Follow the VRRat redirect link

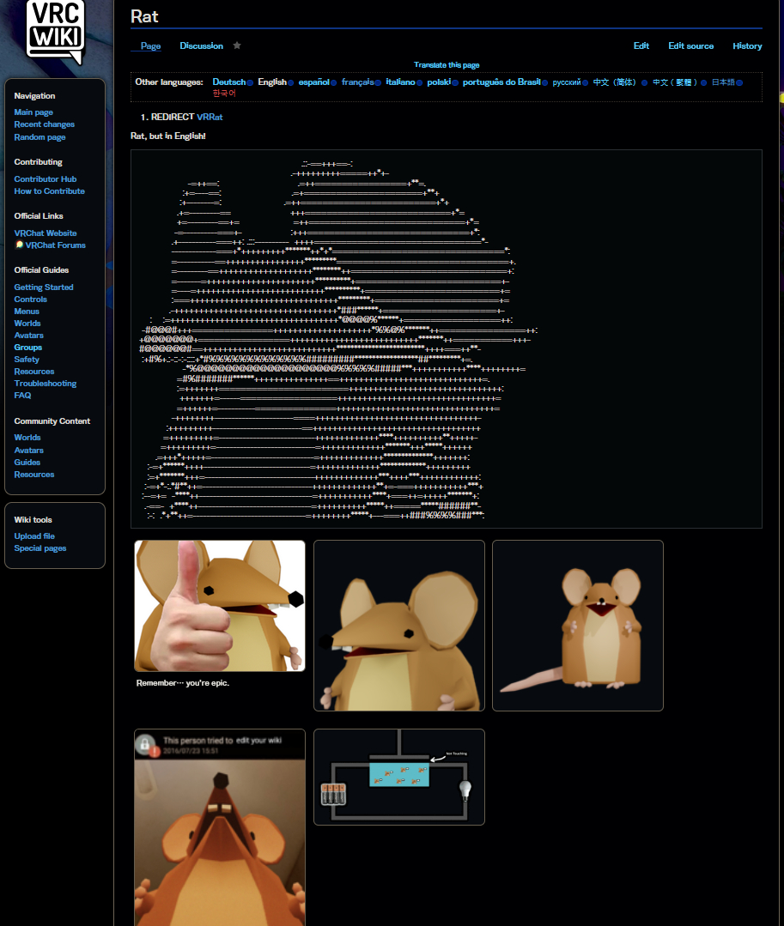pyautogui.click(x=210, y=117)
